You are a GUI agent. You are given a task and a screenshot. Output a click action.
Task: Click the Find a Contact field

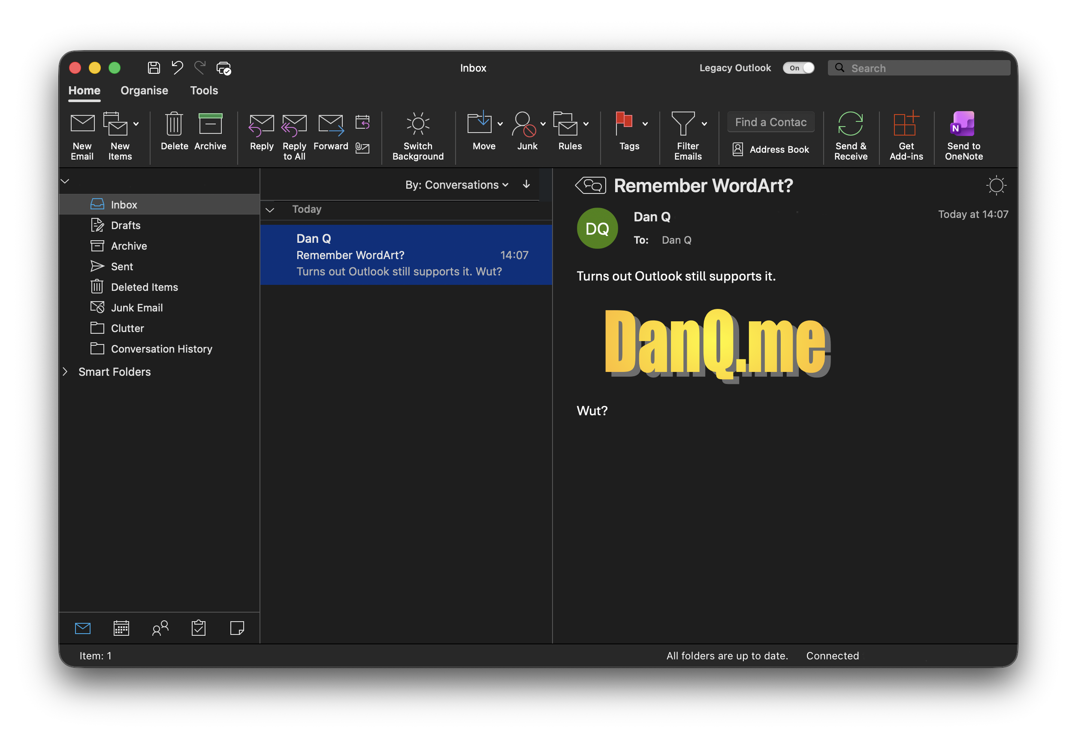click(771, 122)
